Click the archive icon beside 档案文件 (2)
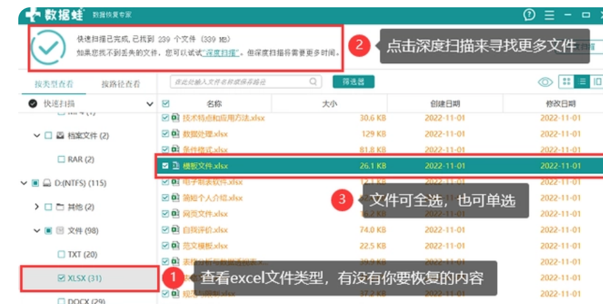Image resolution: width=603 pixels, height=304 pixels. click(60, 136)
